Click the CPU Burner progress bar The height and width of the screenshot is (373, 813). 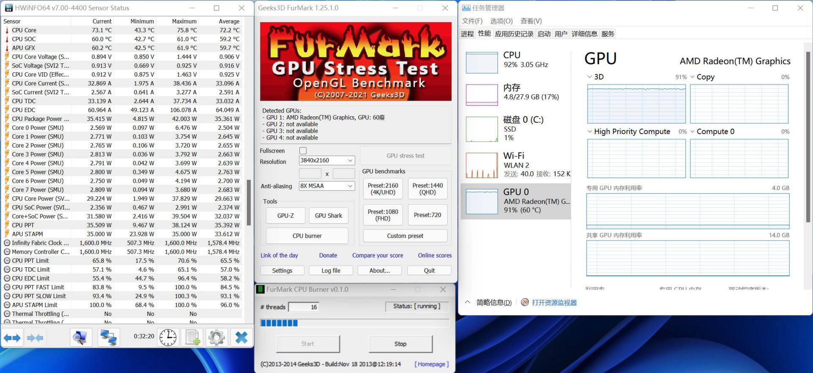354,323
